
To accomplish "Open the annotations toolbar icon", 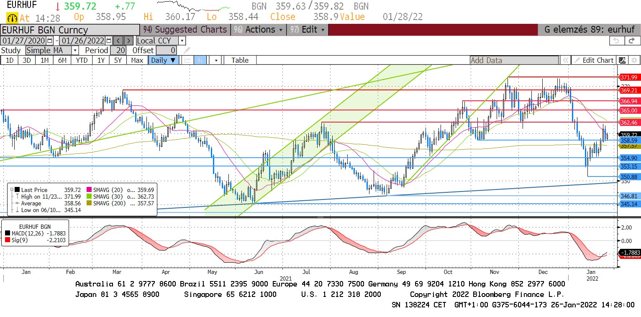I will coord(623,60).
